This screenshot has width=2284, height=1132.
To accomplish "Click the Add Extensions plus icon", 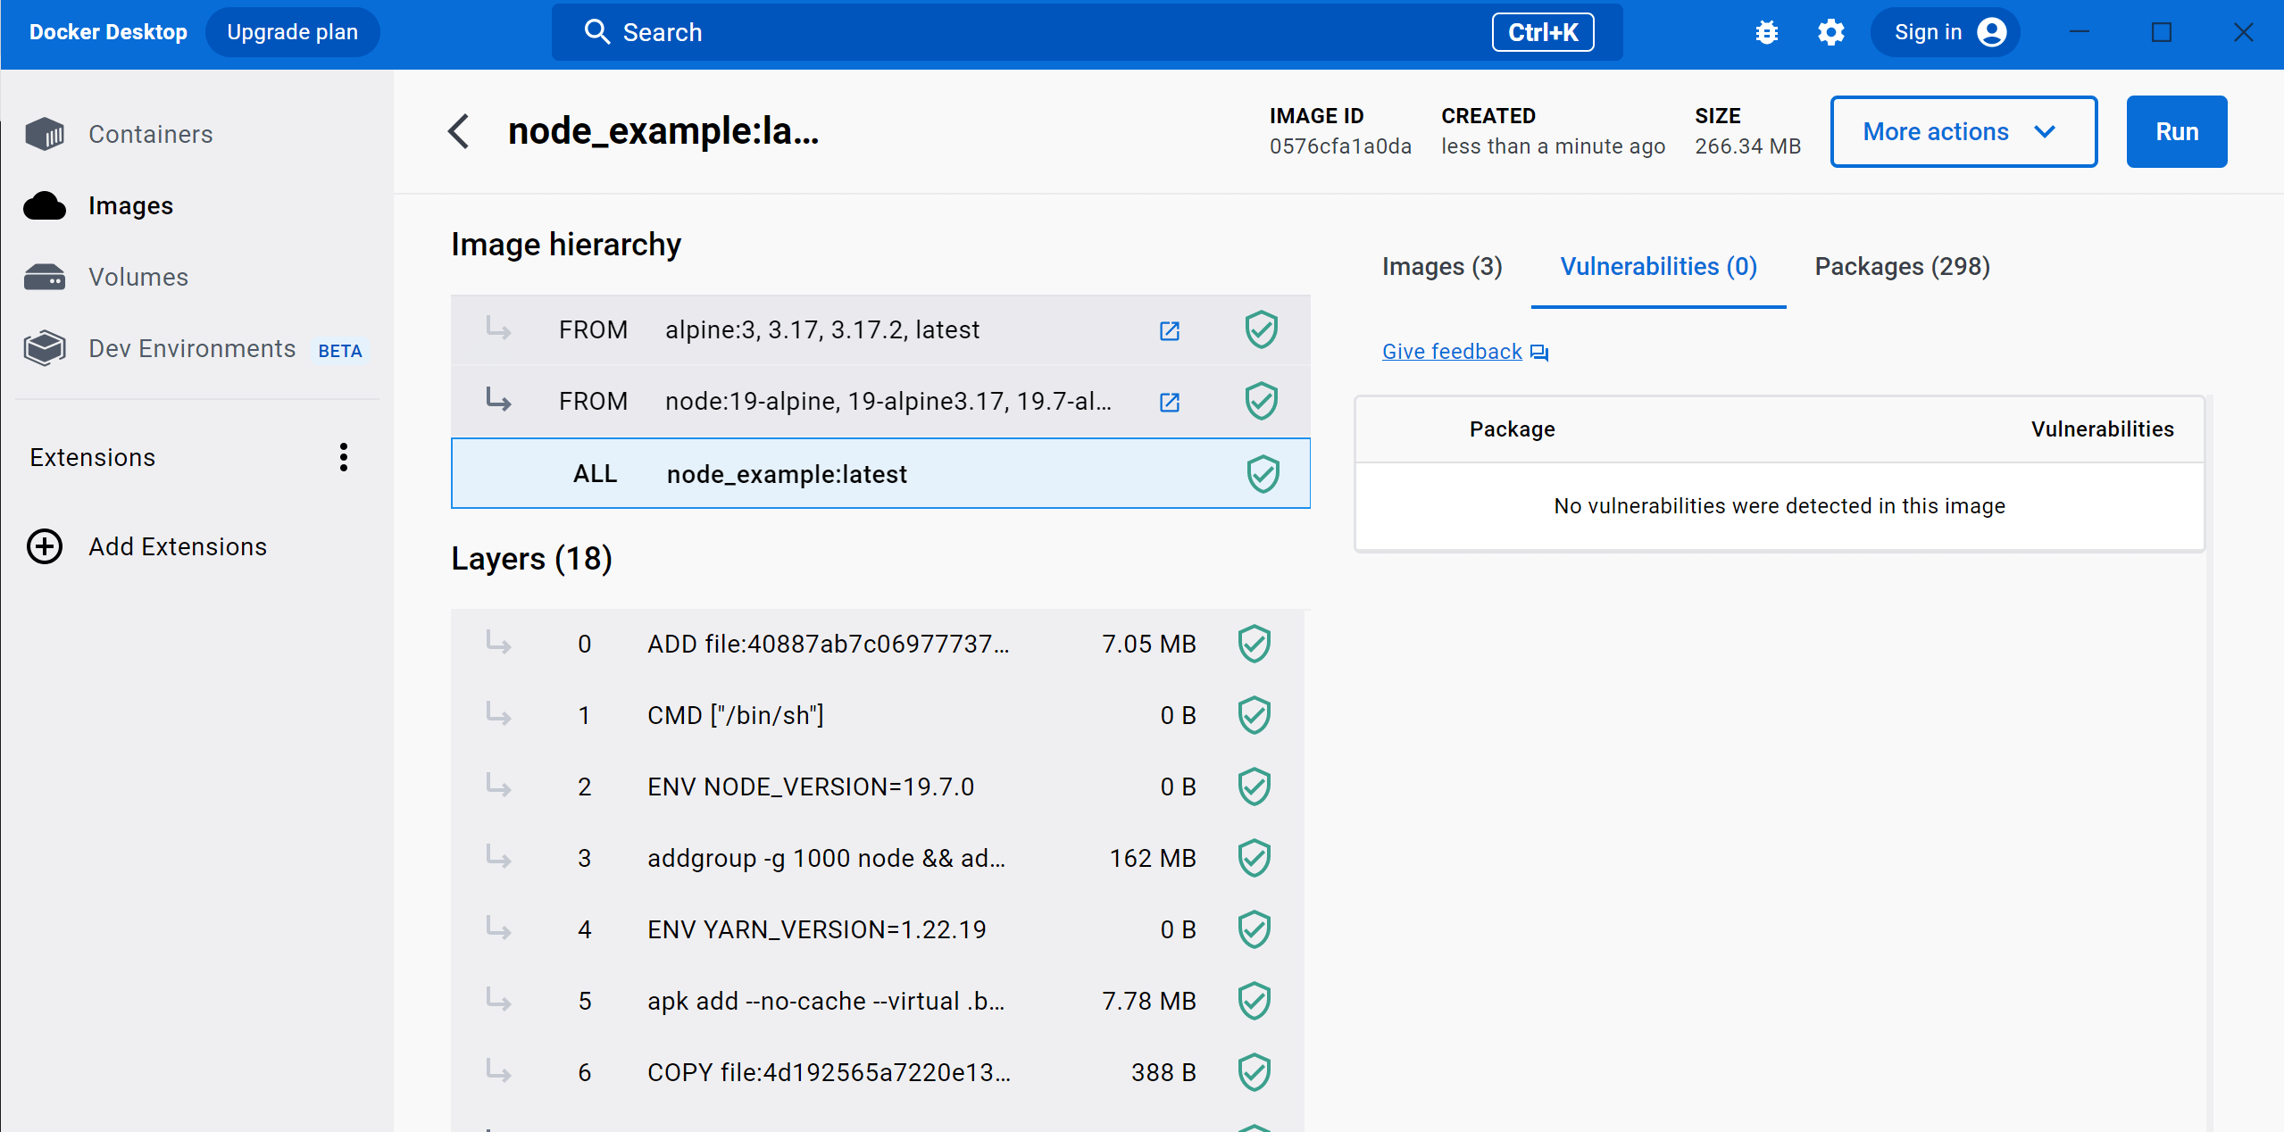I will 44,545.
